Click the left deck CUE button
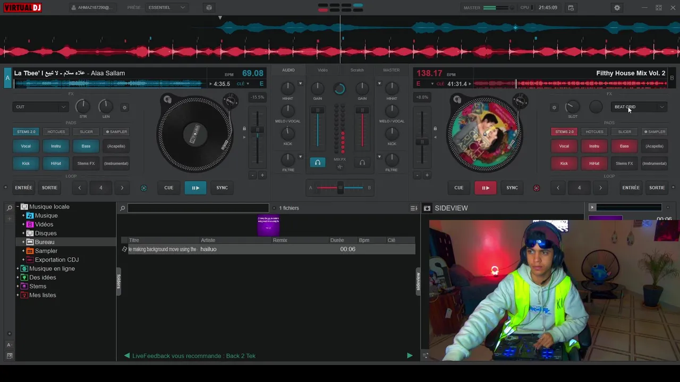The width and height of the screenshot is (680, 382). [169, 187]
